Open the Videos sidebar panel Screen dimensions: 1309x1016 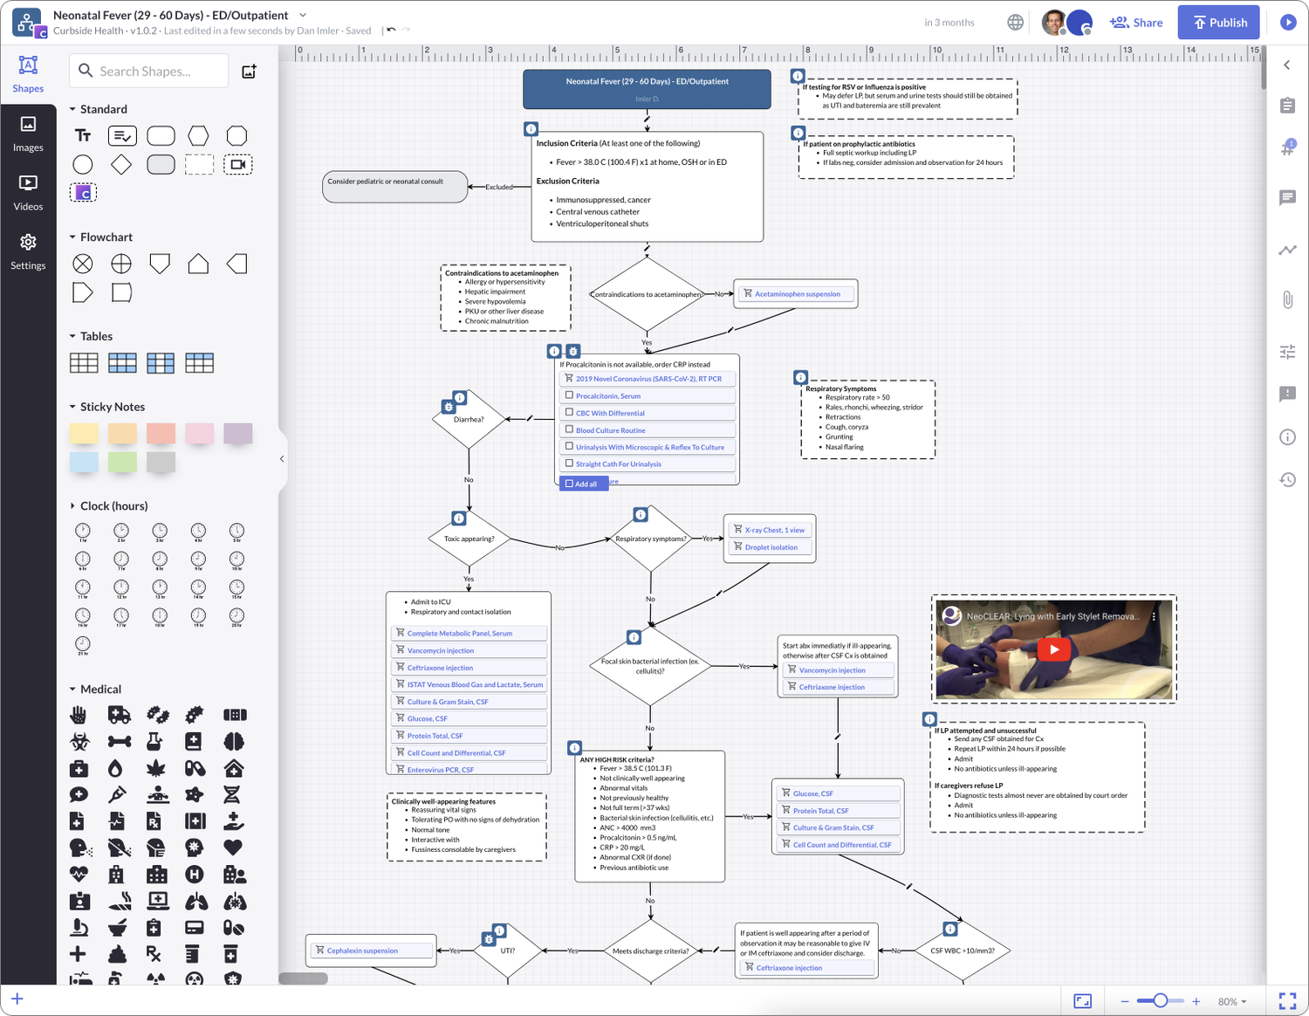click(28, 193)
